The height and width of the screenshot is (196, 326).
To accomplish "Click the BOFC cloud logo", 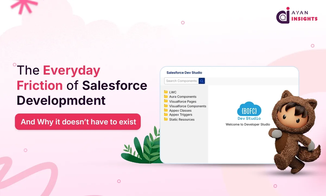I will (x=249, y=109).
